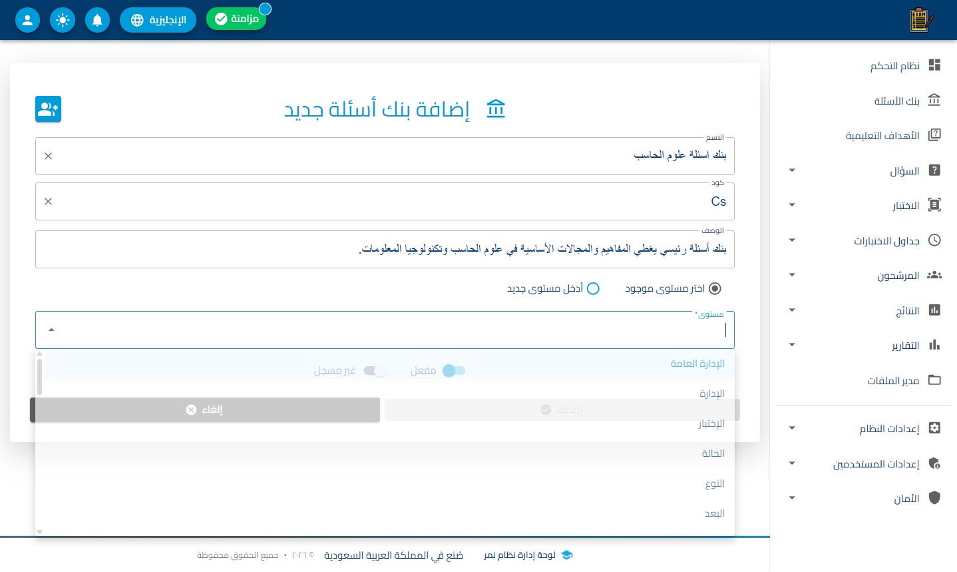Expand جداول الاختبارات submenu arrow
The height and width of the screenshot is (572, 957).
coord(792,240)
